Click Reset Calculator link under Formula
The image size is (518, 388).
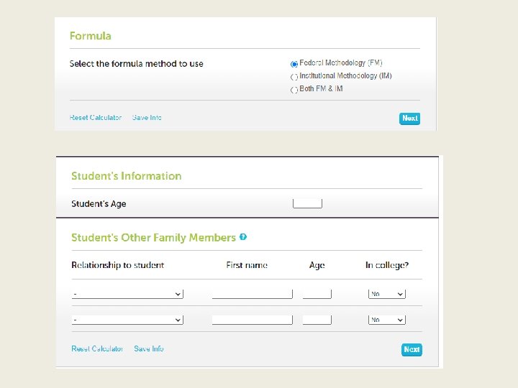(x=96, y=118)
